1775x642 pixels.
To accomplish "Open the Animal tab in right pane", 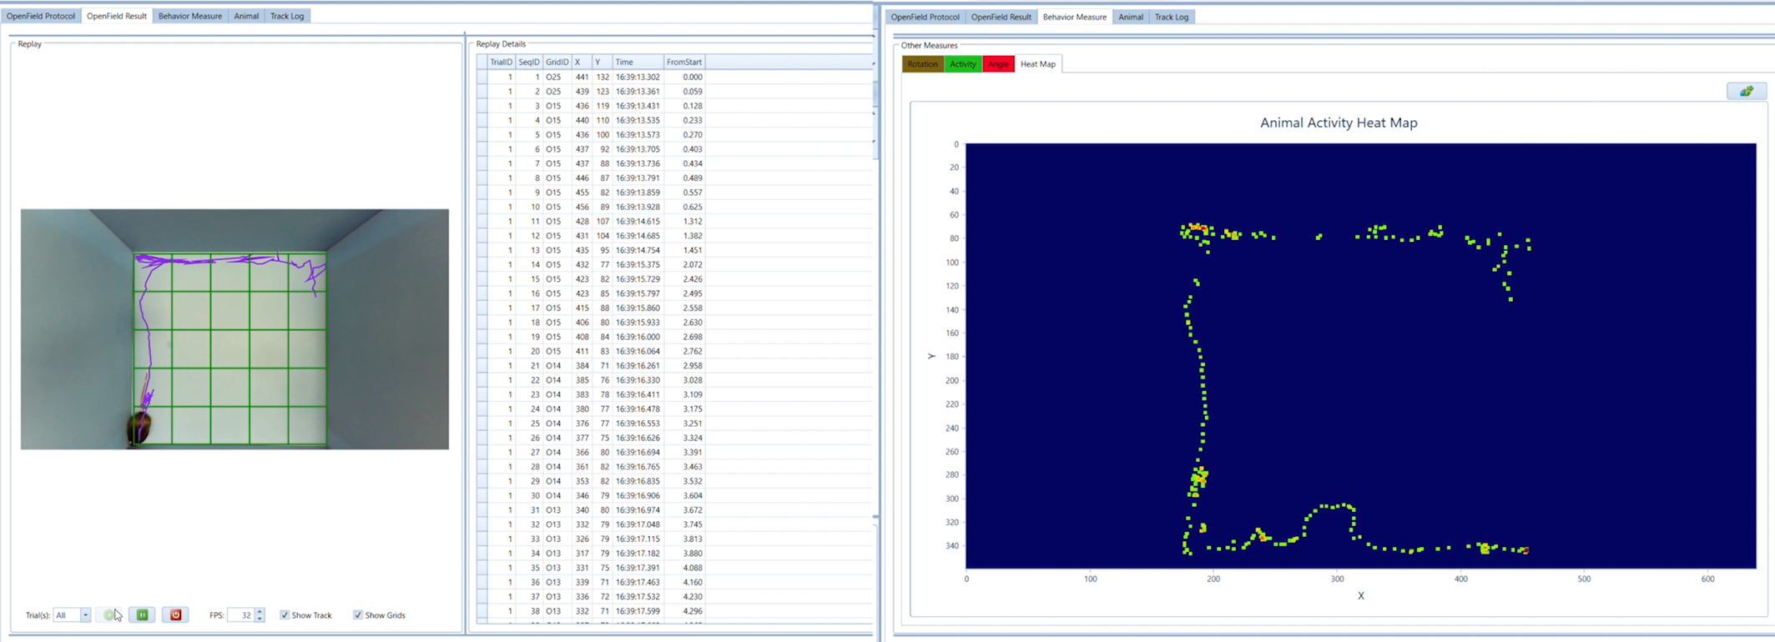I will pos(1131,17).
